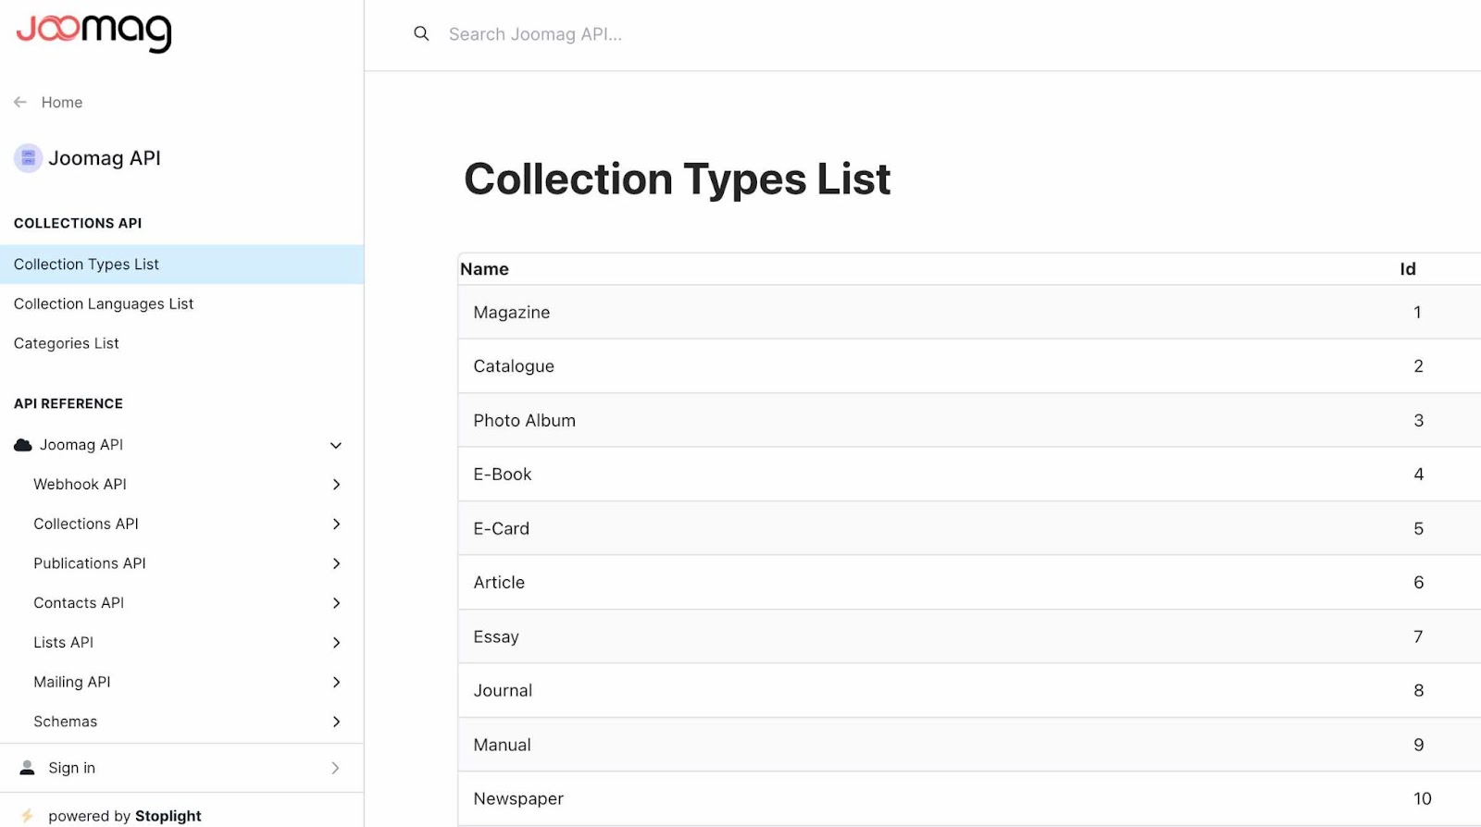Image resolution: width=1481 pixels, height=827 pixels.
Task: Open Collection Languages List page
Action: click(104, 304)
